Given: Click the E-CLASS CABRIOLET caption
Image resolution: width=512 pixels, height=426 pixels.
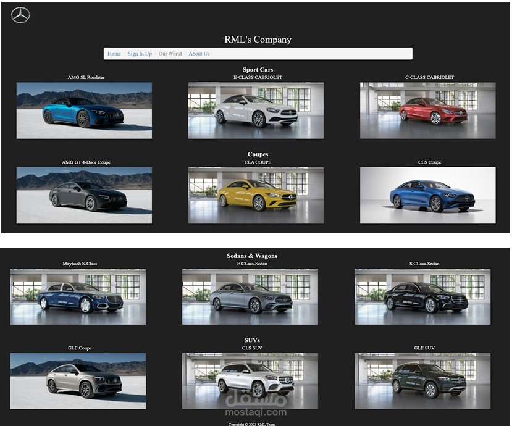Looking at the screenshot, I should click(258, 77).
